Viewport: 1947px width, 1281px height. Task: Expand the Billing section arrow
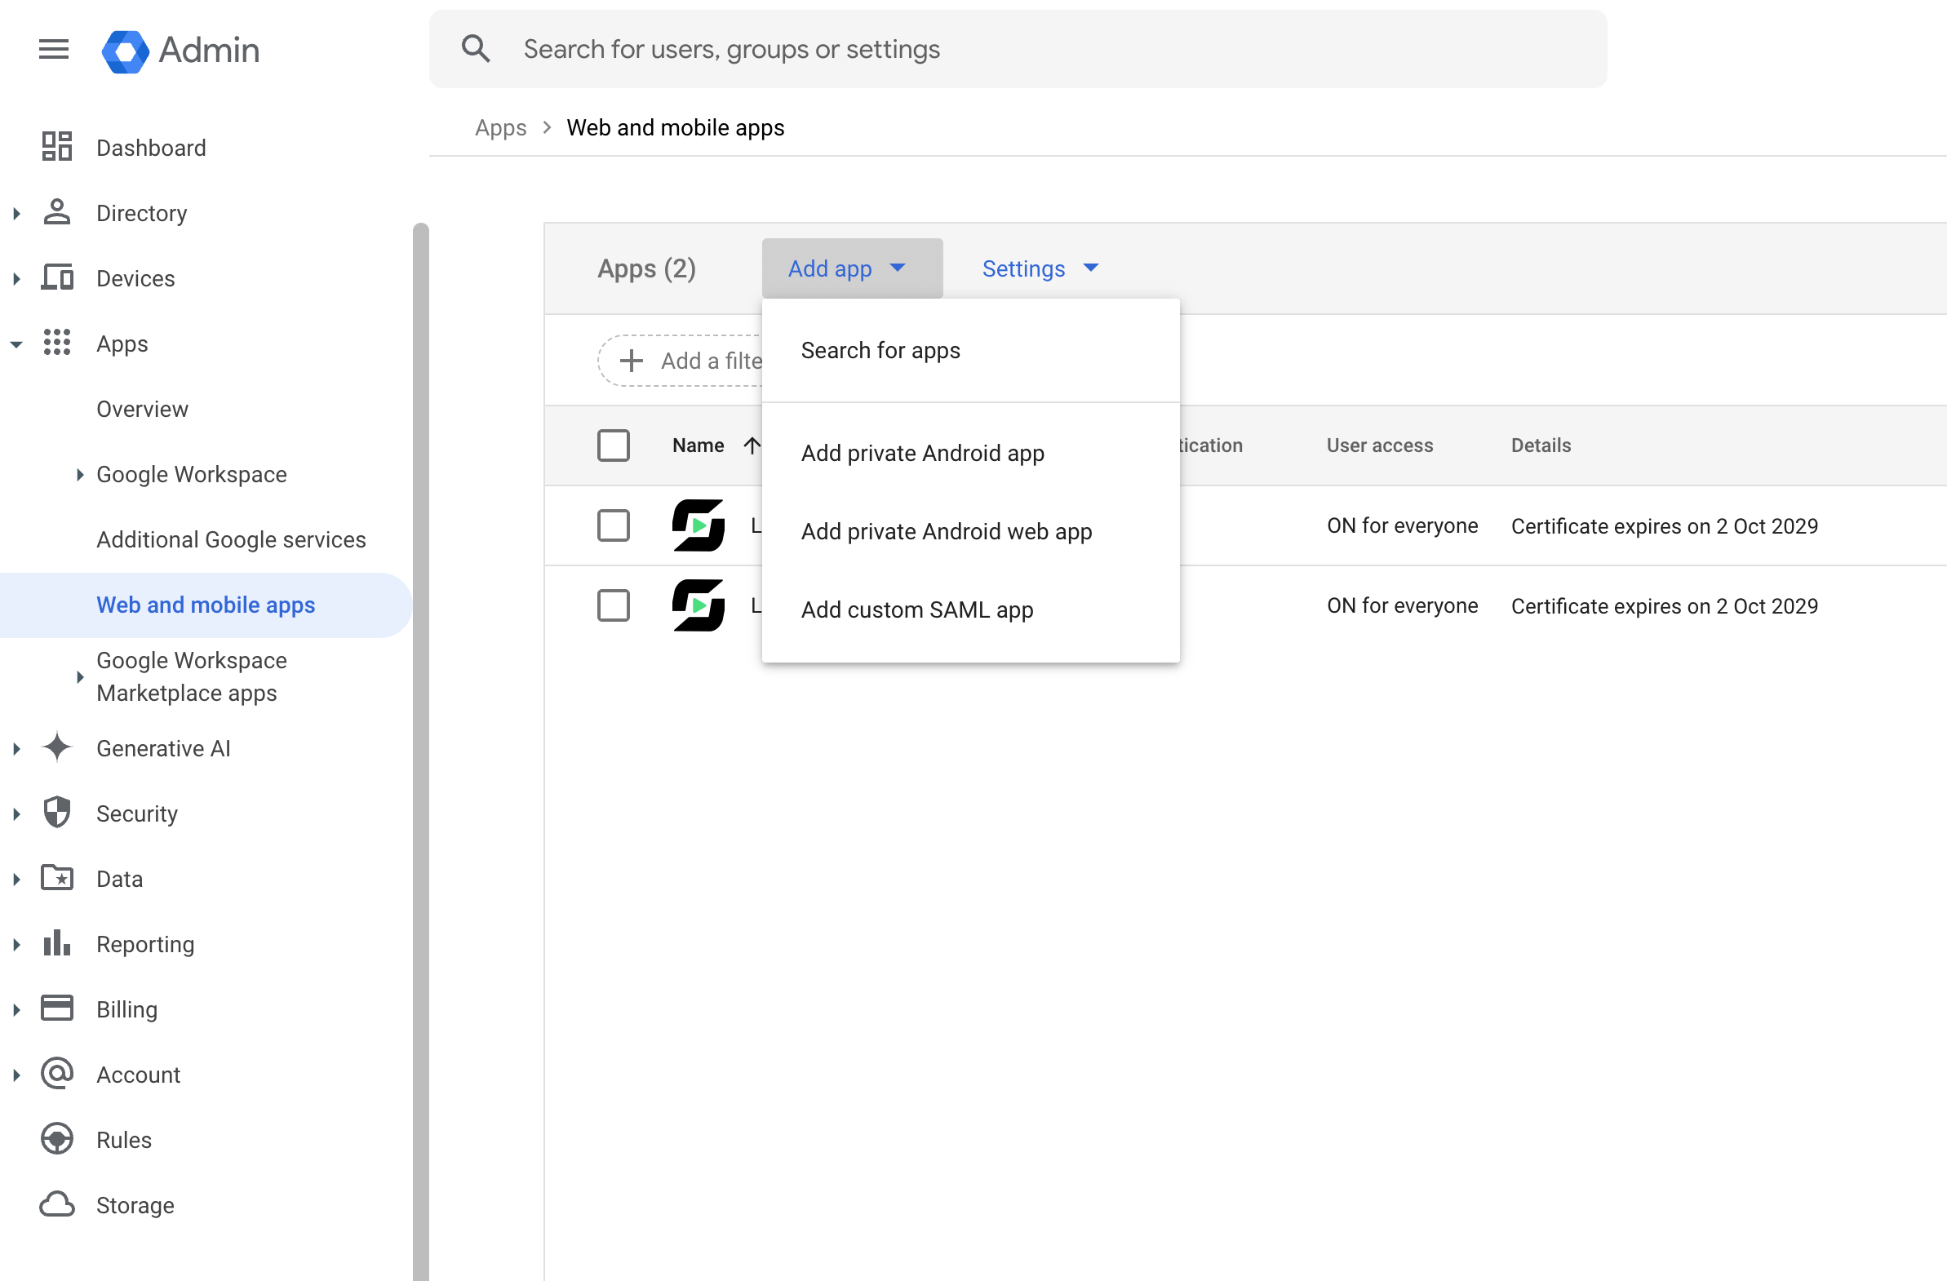[16, 1009]
